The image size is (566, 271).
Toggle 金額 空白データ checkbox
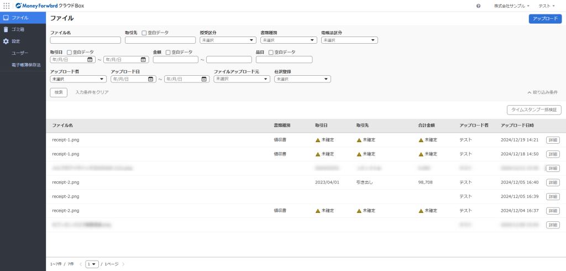point(168,53)
